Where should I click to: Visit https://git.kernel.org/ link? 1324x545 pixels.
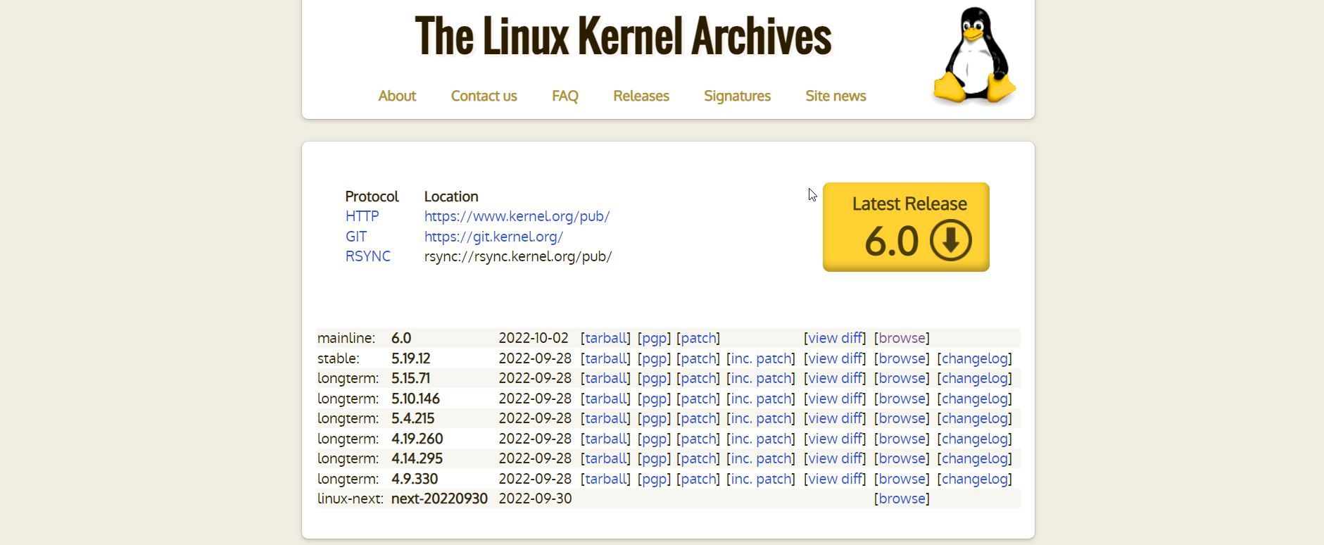(493, 237)
